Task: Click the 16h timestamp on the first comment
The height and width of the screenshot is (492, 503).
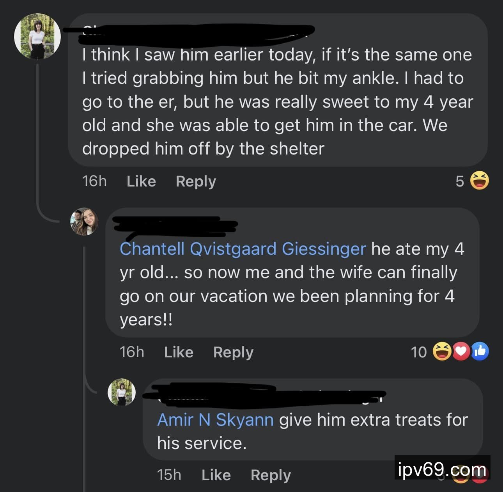Action: point(94,181)
